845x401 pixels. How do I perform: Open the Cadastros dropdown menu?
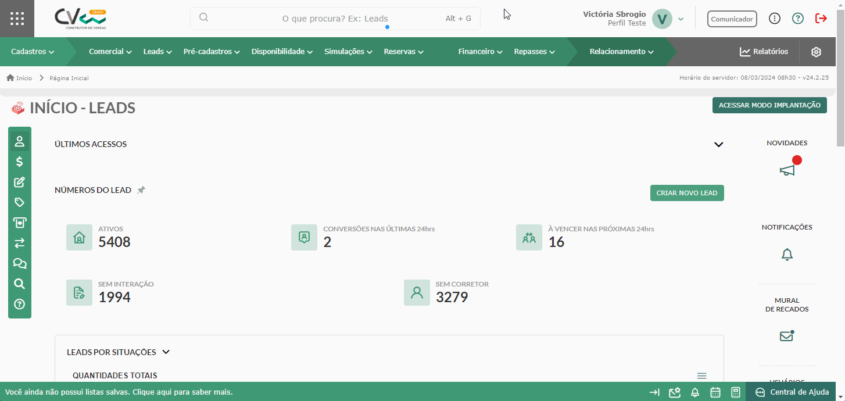tap(33, 52)
